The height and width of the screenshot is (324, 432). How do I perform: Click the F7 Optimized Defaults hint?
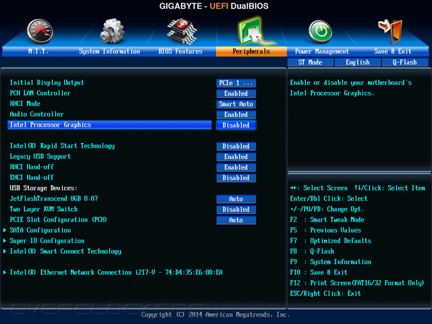331,240
